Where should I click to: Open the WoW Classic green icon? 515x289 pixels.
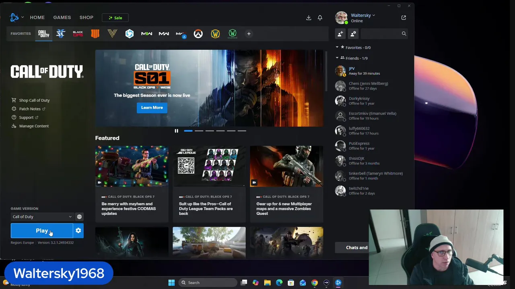click(x=233, y=34)
